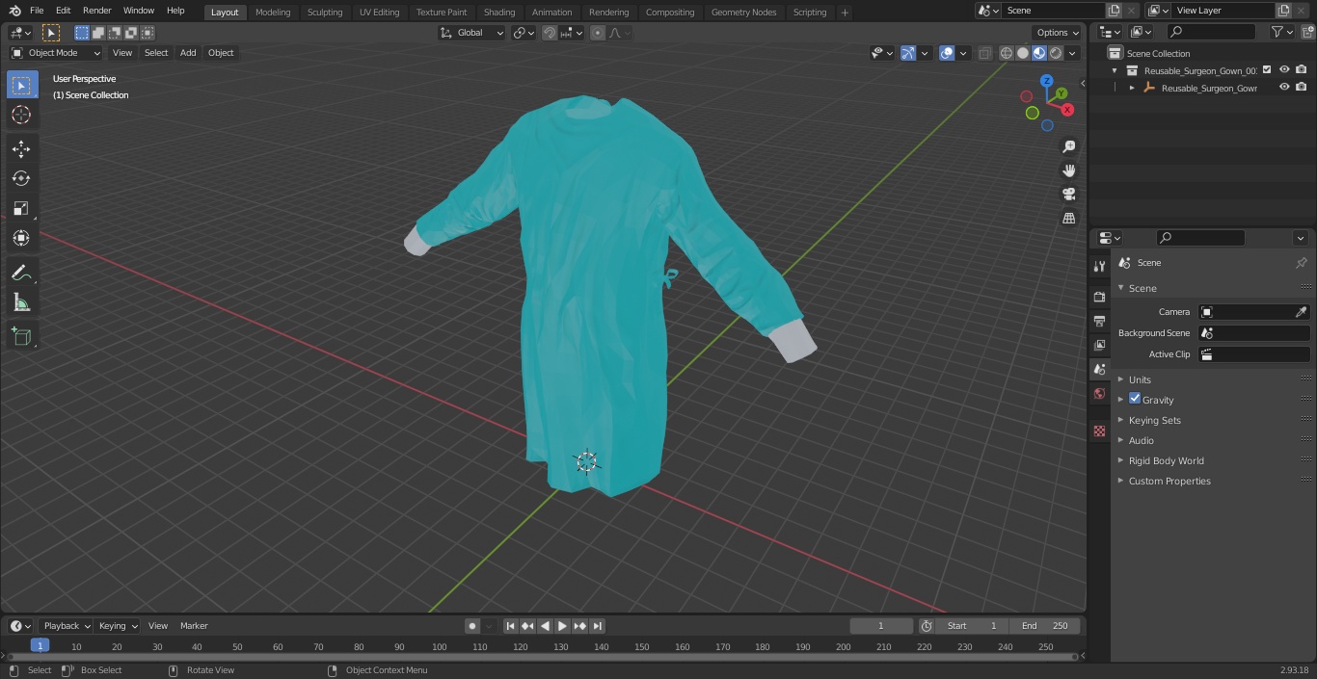This screenshot has width=1317, height=679.
Task: Click the zoom view magnifier icon
Action: coord(1069,146)
